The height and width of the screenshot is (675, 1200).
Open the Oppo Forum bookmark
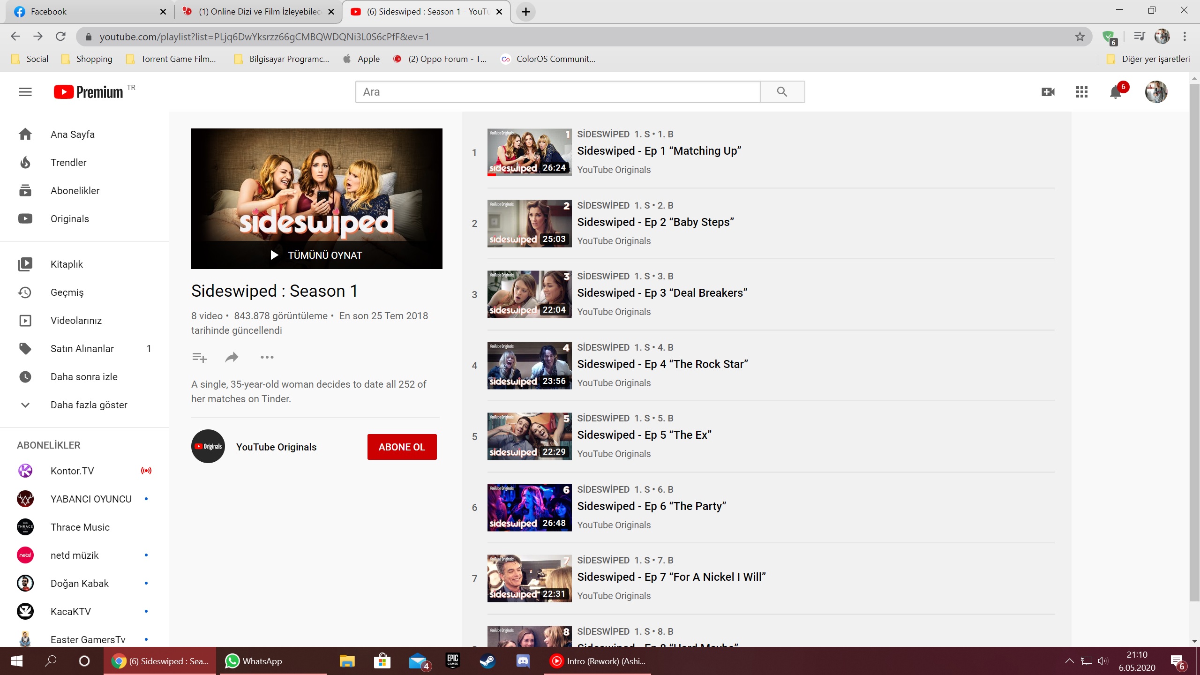(440, 59)
